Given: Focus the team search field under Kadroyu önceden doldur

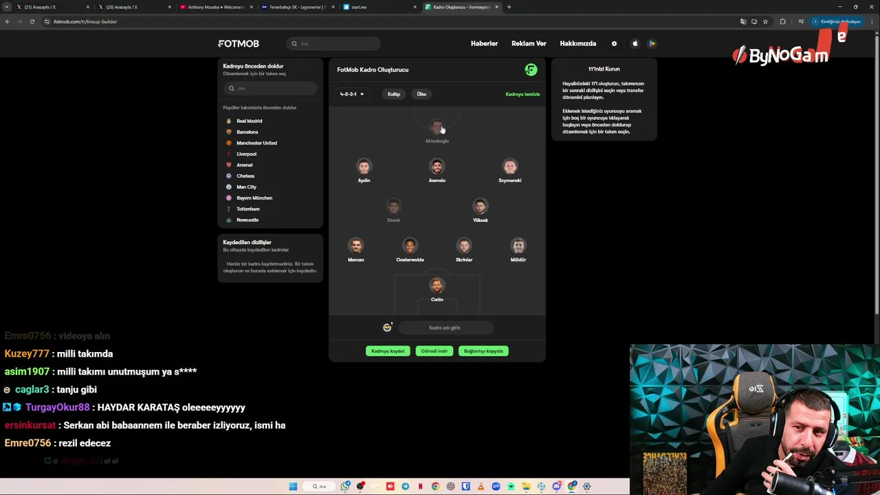Looking at the screenshot, I should [270, 88].
